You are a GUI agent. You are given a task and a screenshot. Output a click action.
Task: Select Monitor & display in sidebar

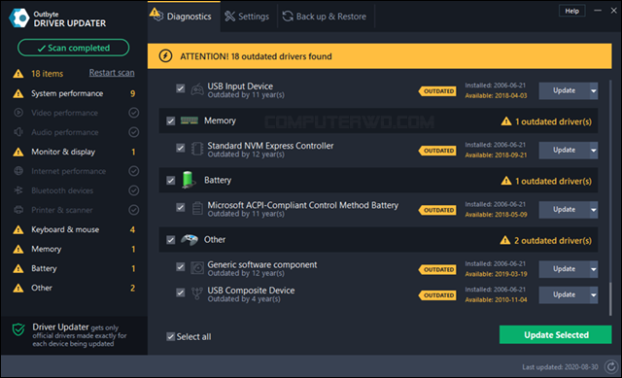74,152
